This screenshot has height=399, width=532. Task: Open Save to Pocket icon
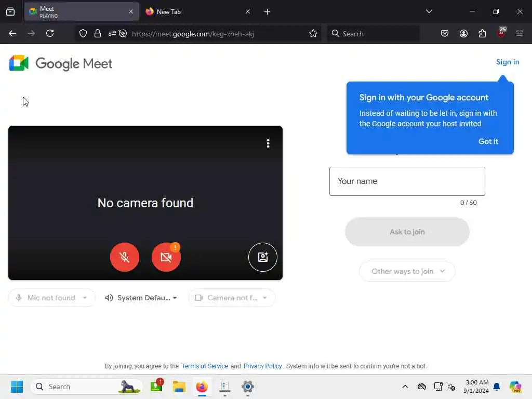coord(445,33)
